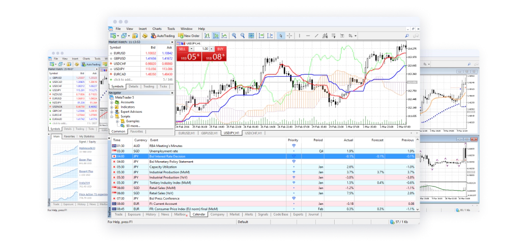
Task: Expand the Indicators tree node
Action: coord(112,107)
